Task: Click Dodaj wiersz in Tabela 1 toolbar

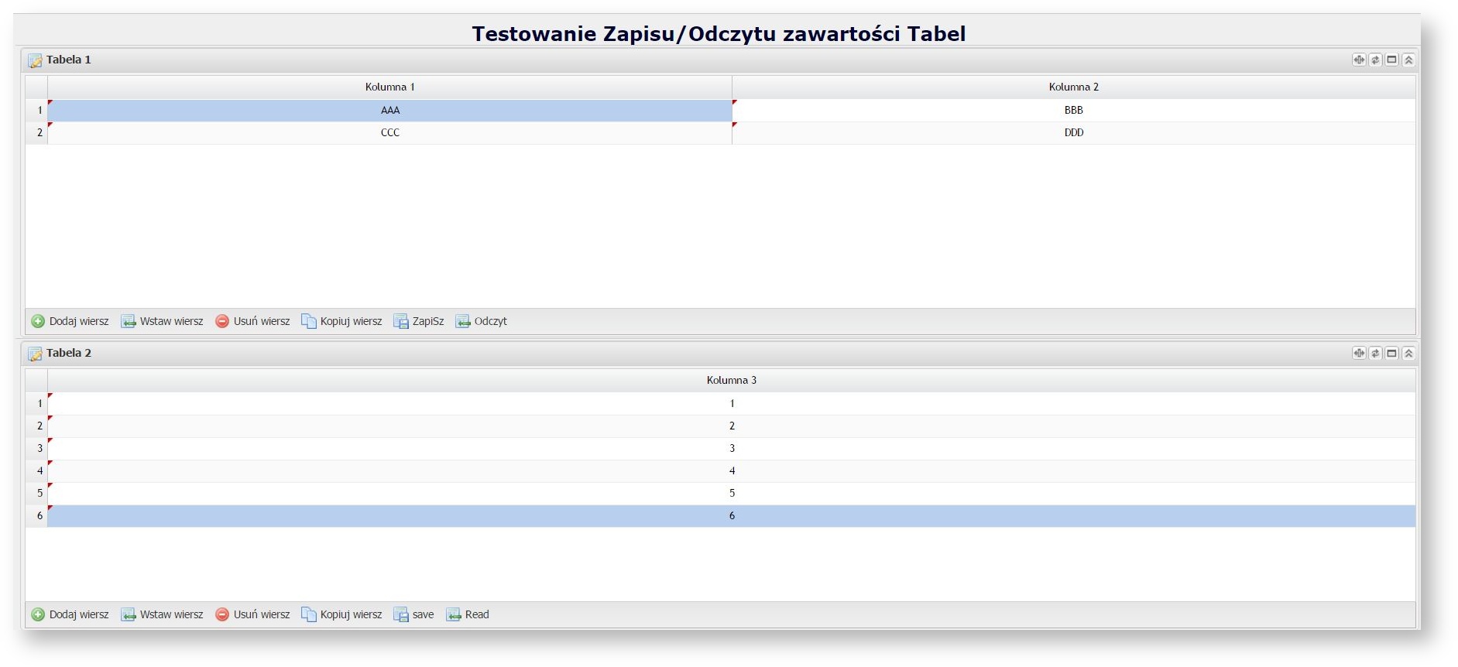Action: tap(70, 321)
